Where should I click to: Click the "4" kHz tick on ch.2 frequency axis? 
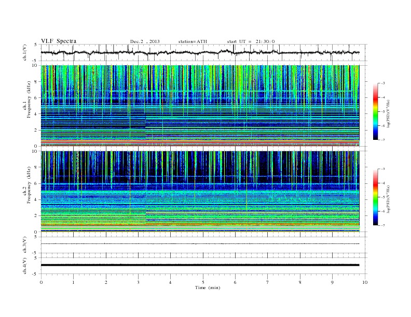36,199
